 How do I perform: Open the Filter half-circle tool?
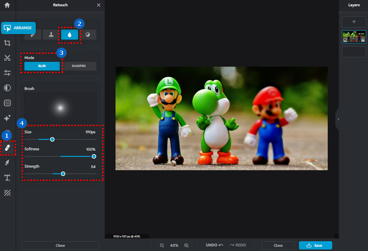click(x=7, y=88)
